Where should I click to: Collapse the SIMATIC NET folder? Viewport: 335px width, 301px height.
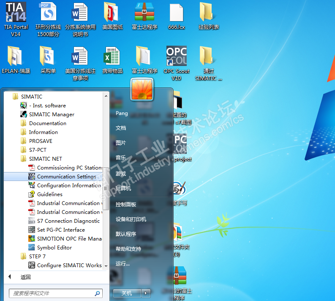41,159
